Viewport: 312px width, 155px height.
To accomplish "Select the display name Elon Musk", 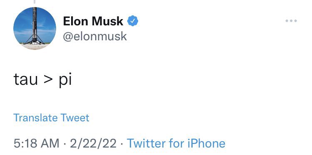I will click(x=93, y=21).
